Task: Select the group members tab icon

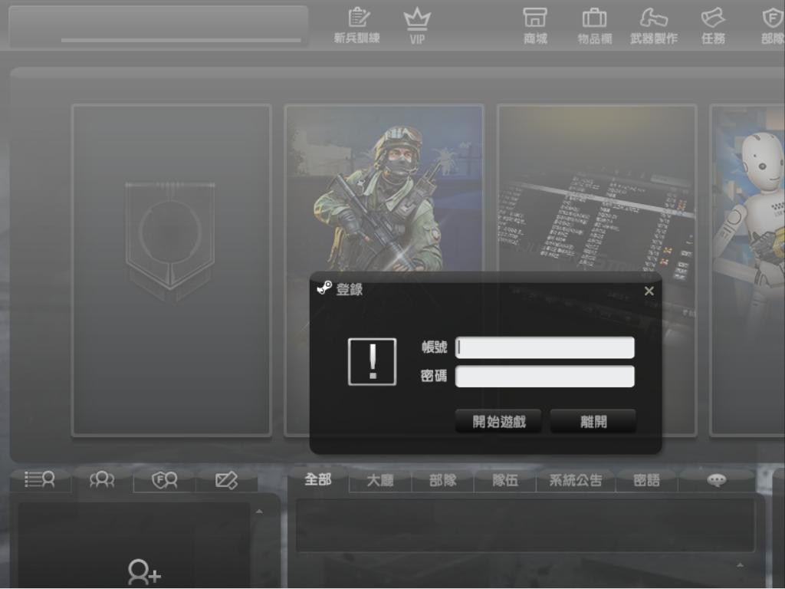Action: point(102,480)
